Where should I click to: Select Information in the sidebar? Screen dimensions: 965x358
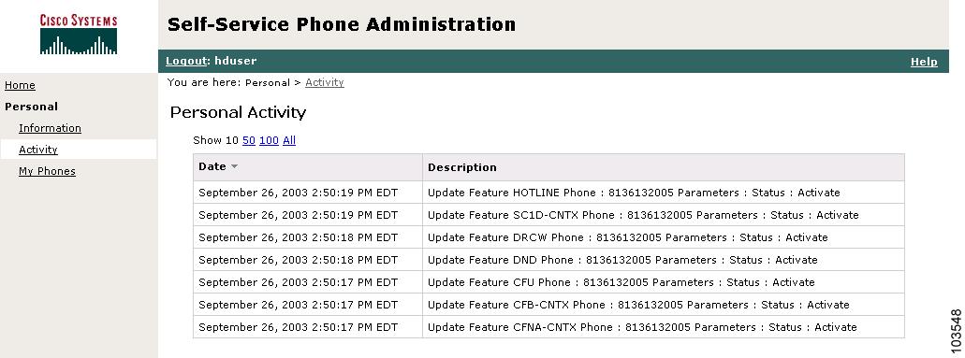point(50,128)
